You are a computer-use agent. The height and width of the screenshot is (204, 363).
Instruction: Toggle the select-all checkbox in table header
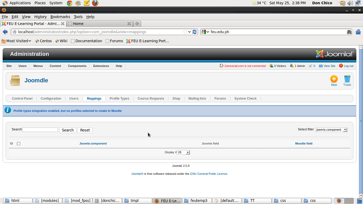(x=19, y=144)
